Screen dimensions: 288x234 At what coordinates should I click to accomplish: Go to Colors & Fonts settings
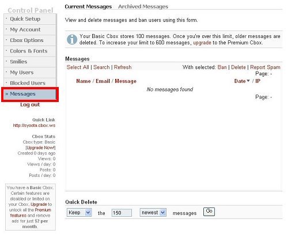pos(30,51)
